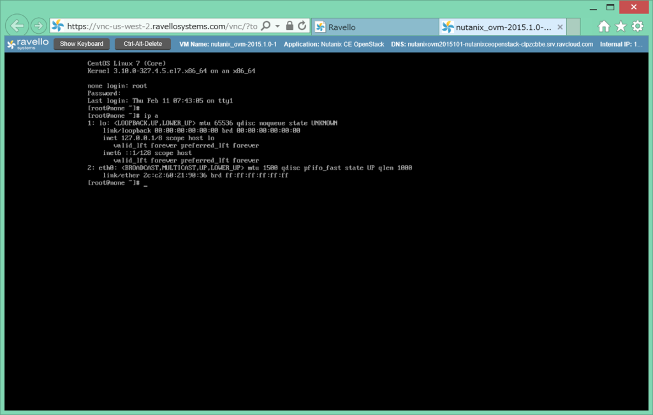Click the search magnifier in address bar

point(266,25)
